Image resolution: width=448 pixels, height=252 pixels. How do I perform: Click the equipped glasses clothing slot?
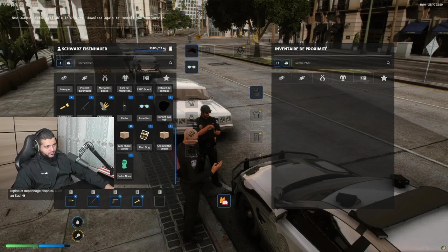coord(191,67)
